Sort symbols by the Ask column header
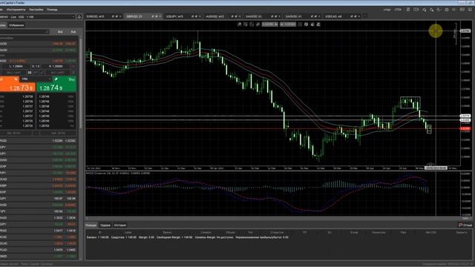This screenshot has height=267, width=475. 73,32
